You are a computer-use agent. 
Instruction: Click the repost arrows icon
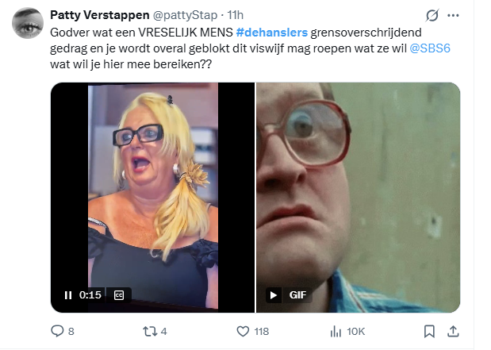tap(150, 331)
